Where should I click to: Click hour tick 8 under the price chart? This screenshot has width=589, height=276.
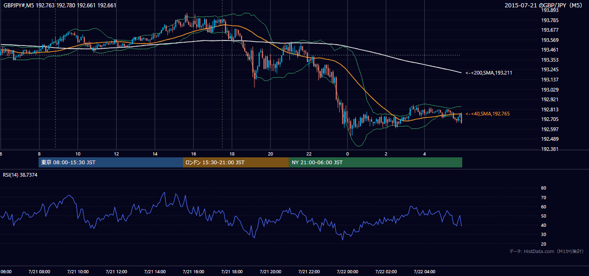[x=39, y=154]
